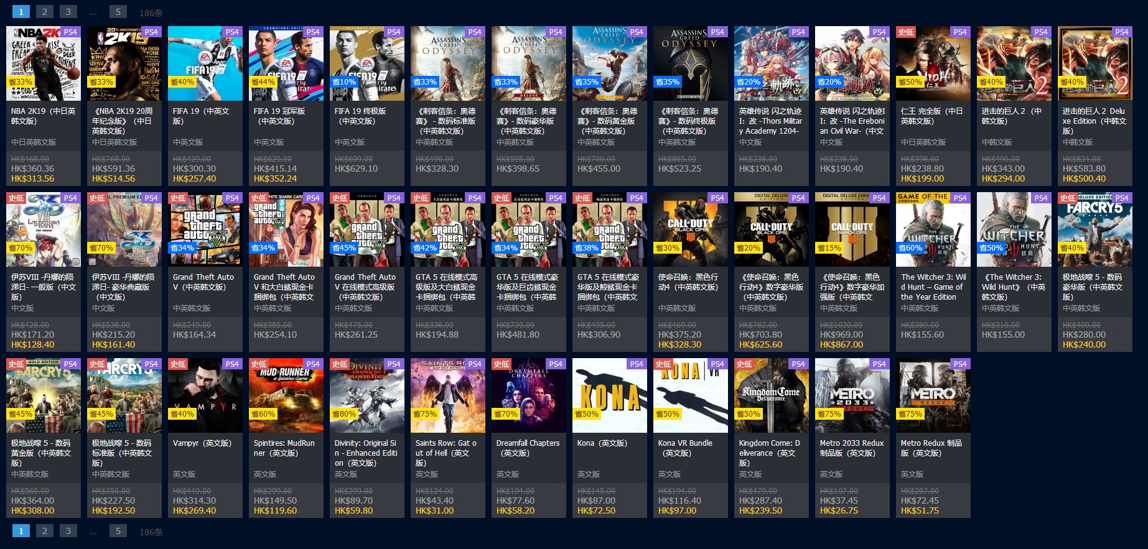Open the GTA 5 豪华版及巨齿鲨现金卡 cover
The height and width of the screenshot is (549, 1148).
click(x=529, y=229)
